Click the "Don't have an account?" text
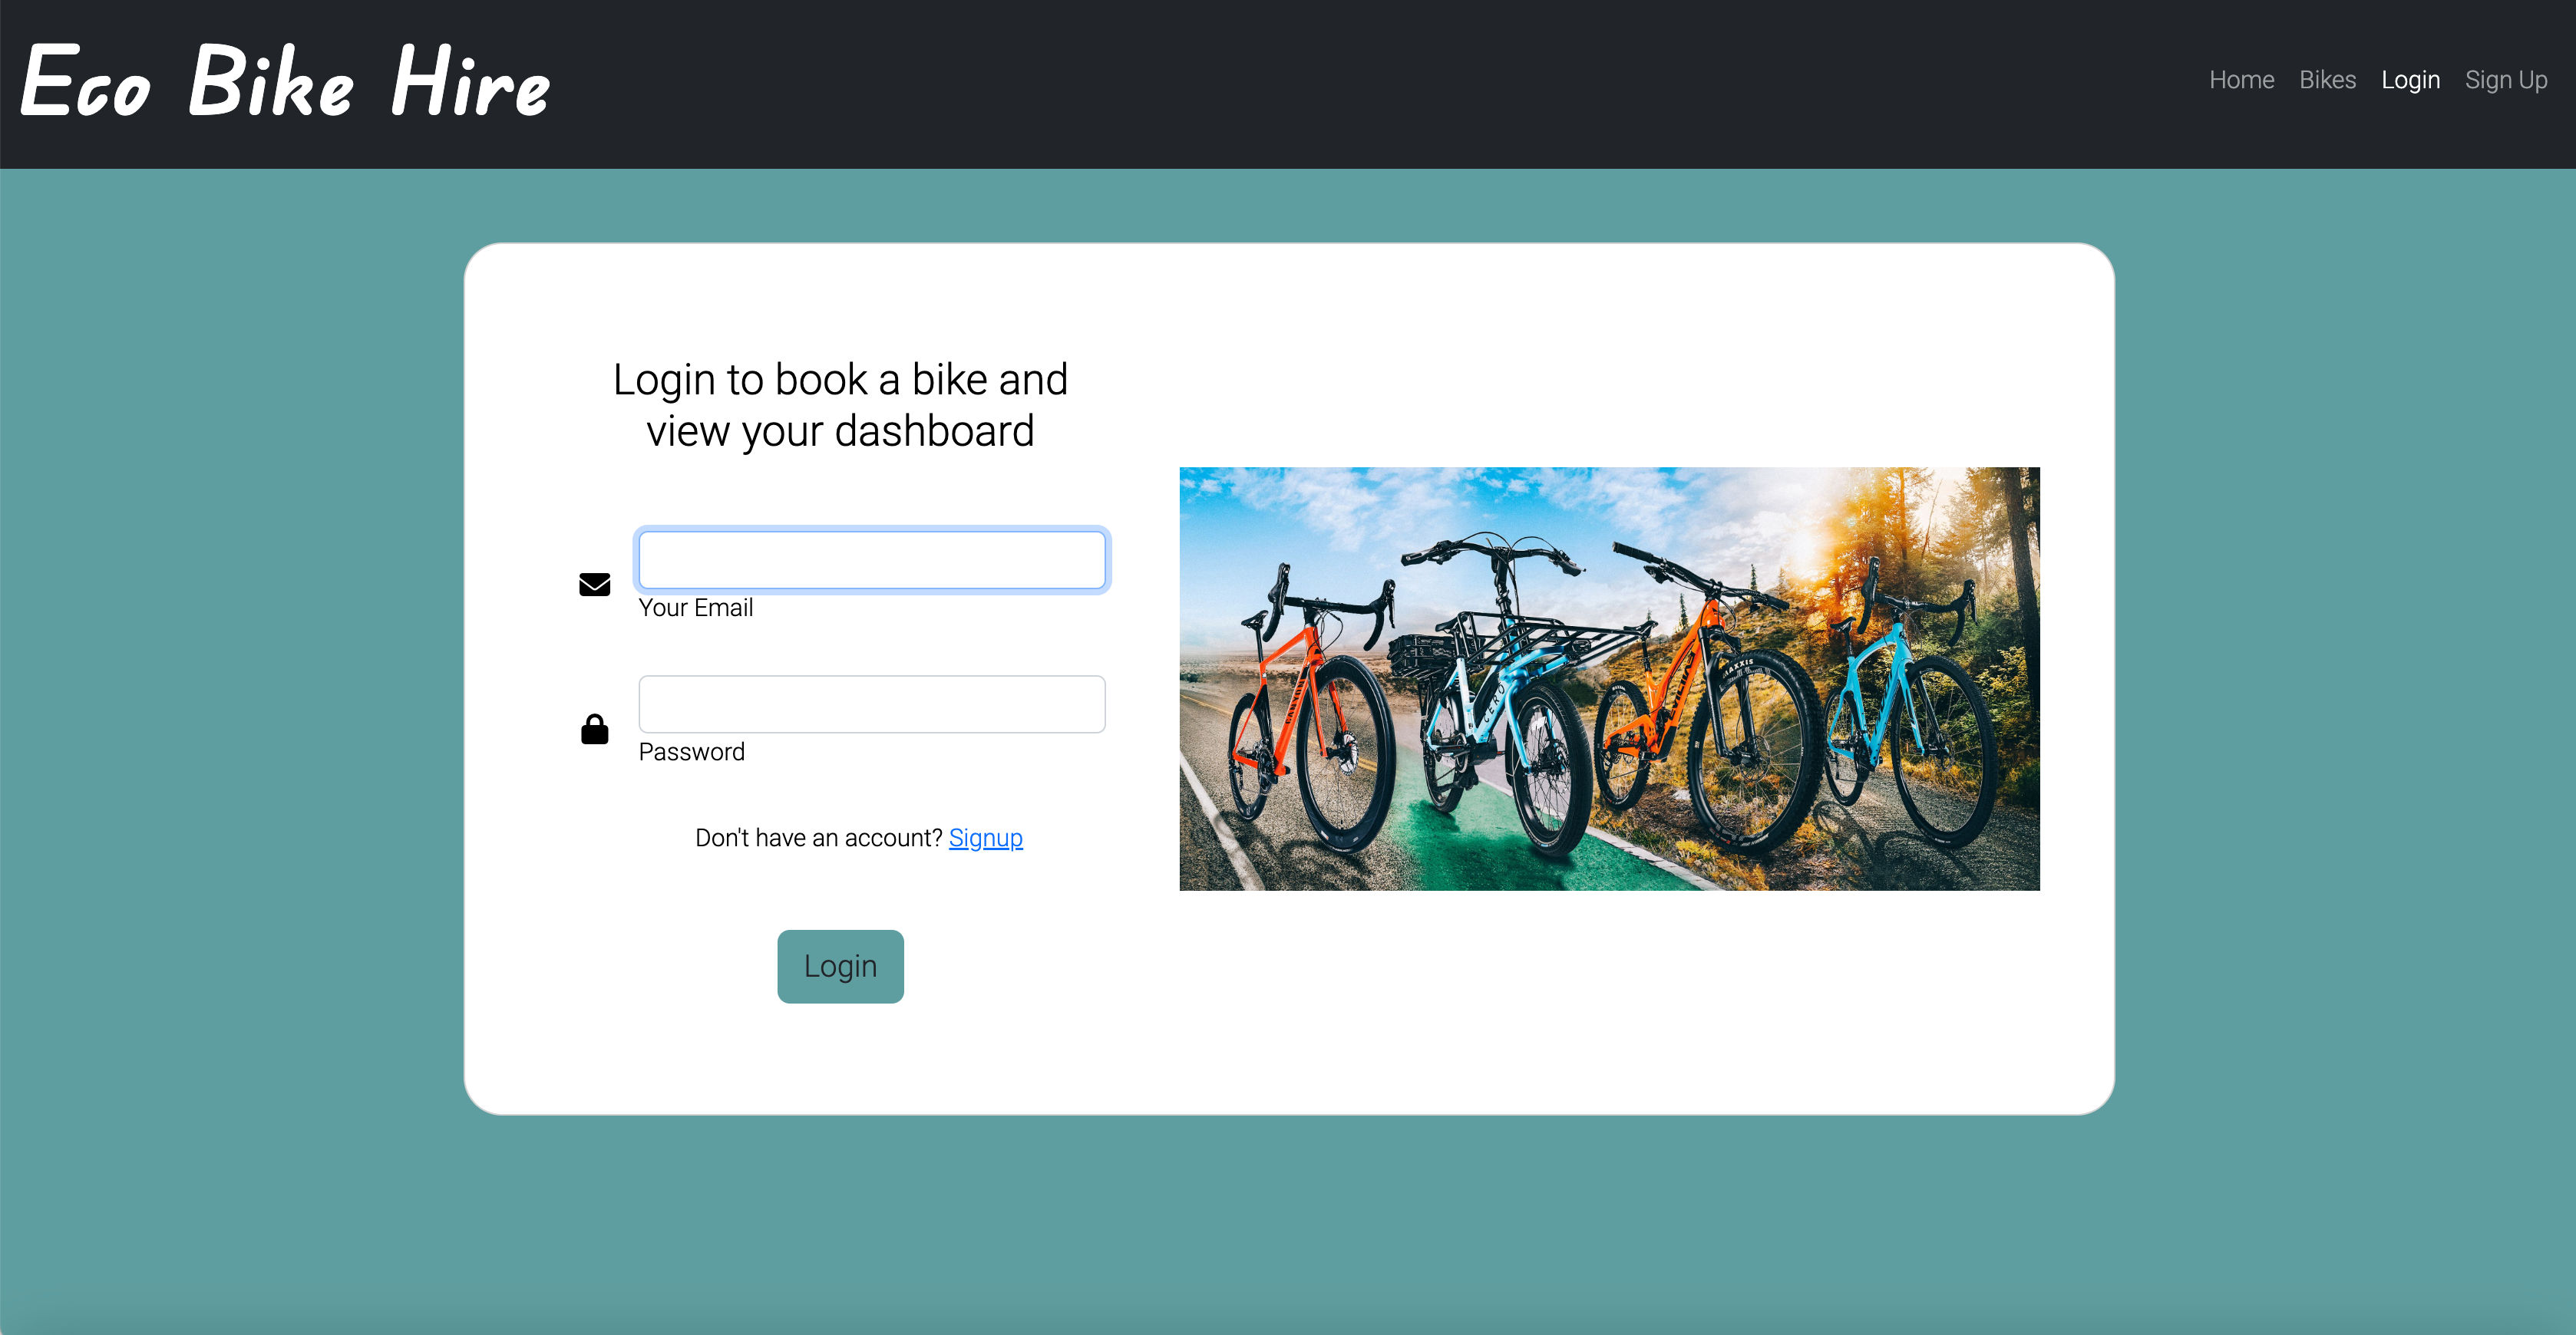The image size is (2576, 1335). [x=818, y=837]
